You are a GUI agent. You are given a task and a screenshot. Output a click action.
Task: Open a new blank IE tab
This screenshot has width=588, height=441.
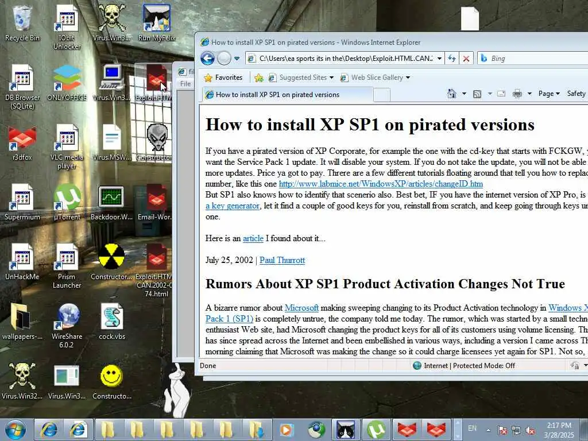382,95
